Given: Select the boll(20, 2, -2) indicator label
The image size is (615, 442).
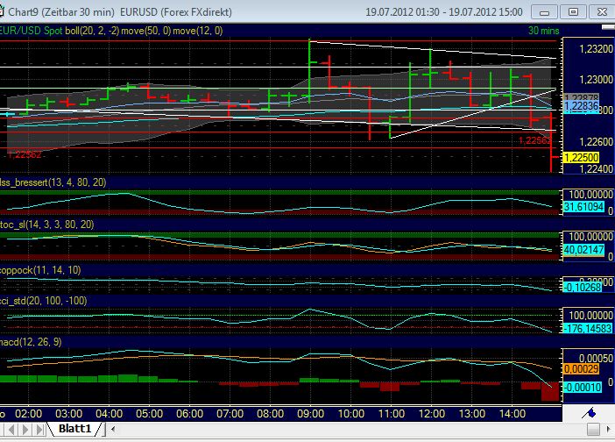Looking at the screenshot, I should (x=92, y=31).
